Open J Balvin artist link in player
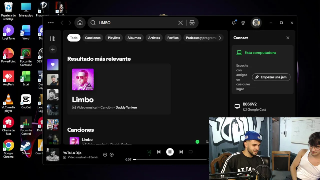Viewport: 320px width, 180px height. (93, 157)
